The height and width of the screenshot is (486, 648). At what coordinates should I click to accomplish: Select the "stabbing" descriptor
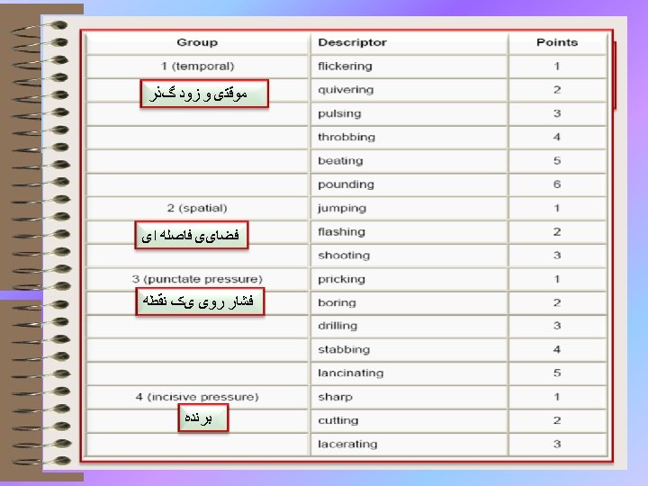tap(344, 349)
